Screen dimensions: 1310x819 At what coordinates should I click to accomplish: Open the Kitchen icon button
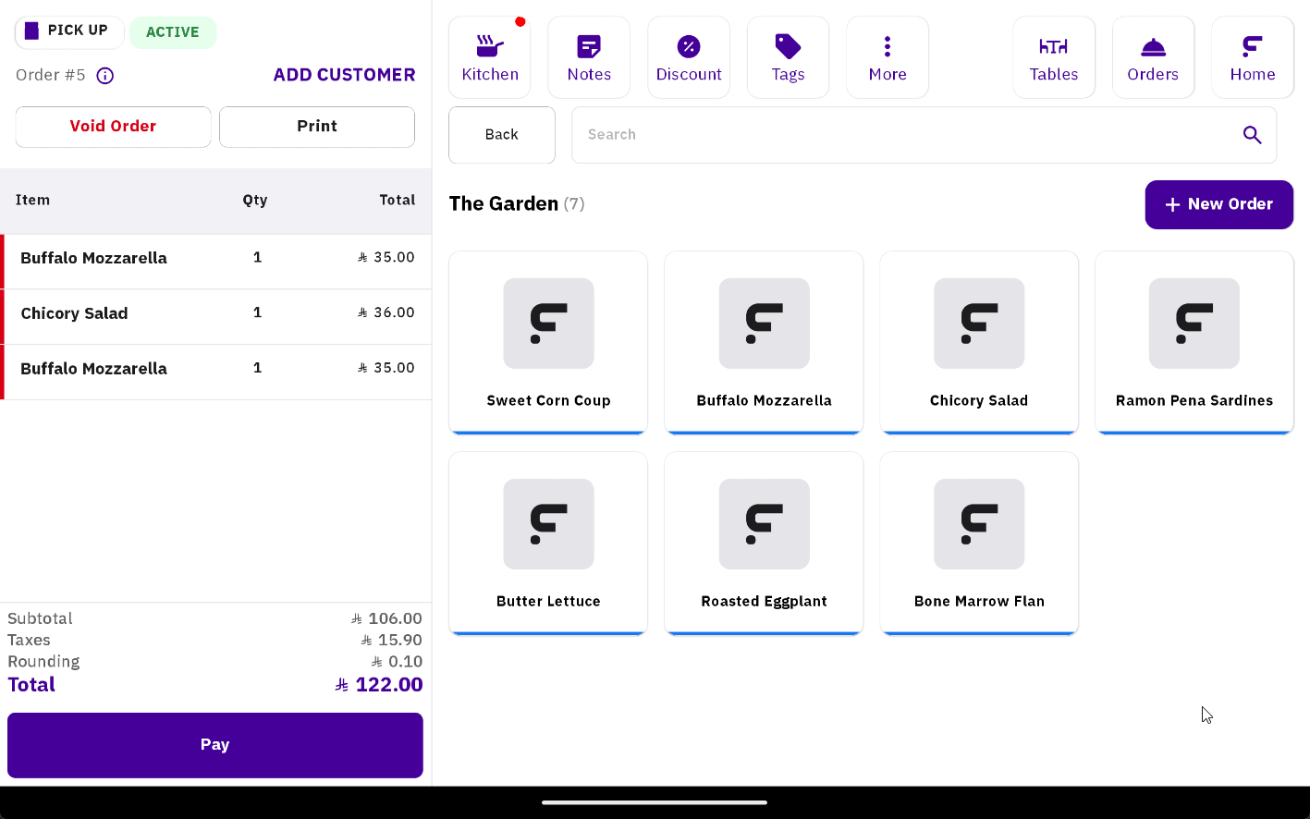pos(489,57)
